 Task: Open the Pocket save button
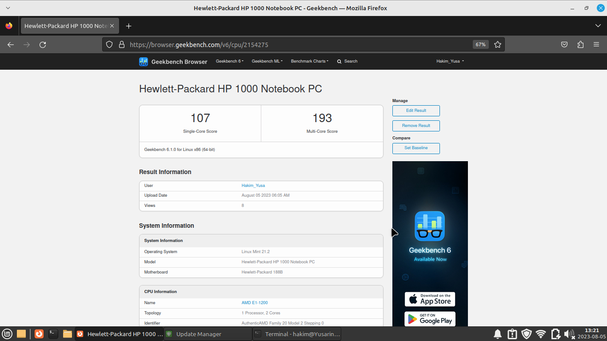564,44
